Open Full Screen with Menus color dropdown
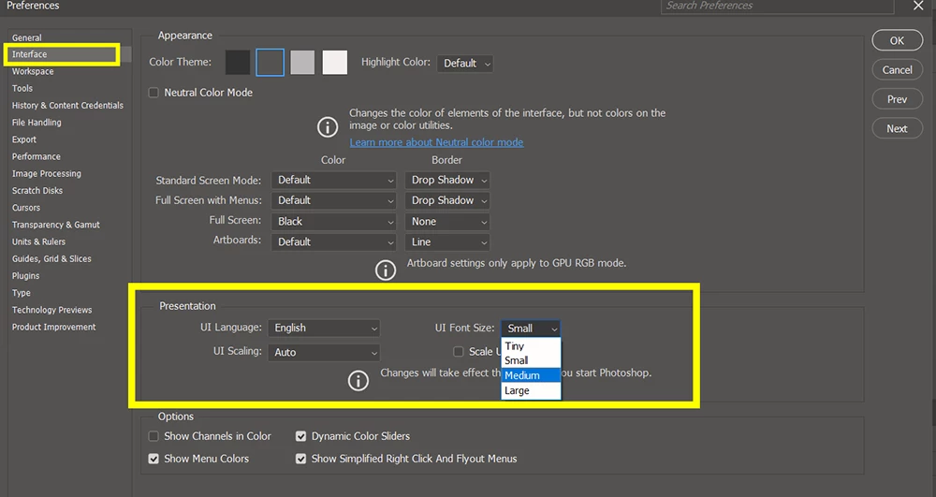This screenshot has width=936, height=497. 334,200
